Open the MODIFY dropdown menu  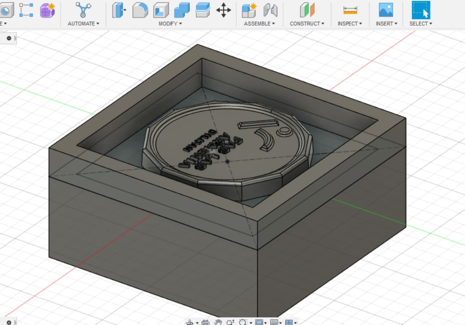pyautogui.click(x=170, y=24)
